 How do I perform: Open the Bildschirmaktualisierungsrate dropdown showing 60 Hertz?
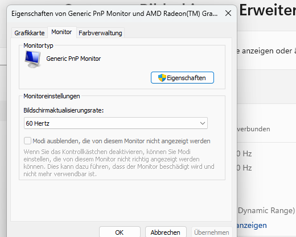(x=116, y=123)
